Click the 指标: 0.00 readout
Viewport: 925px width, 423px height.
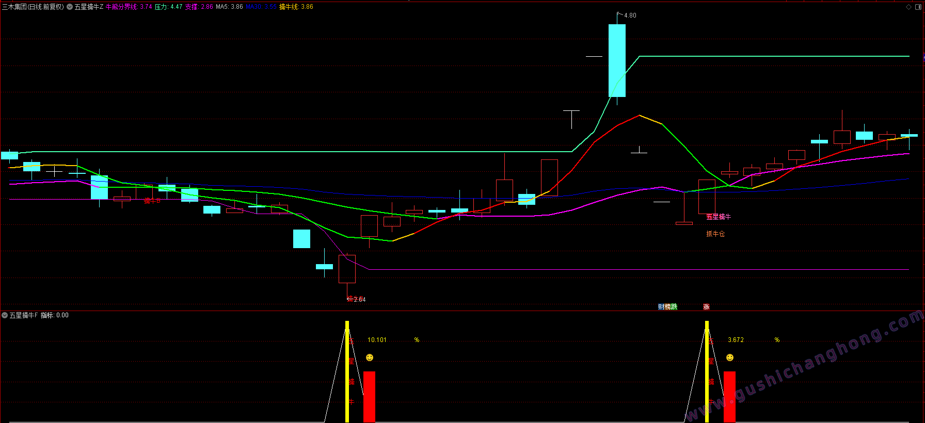(x=55, y=315)
